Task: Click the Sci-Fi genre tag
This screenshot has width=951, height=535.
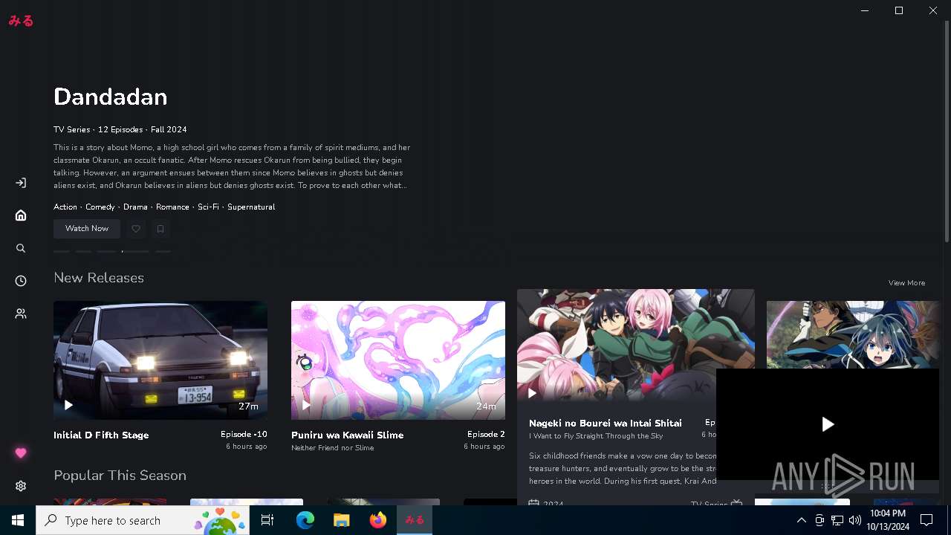Action: click(208, 207)
